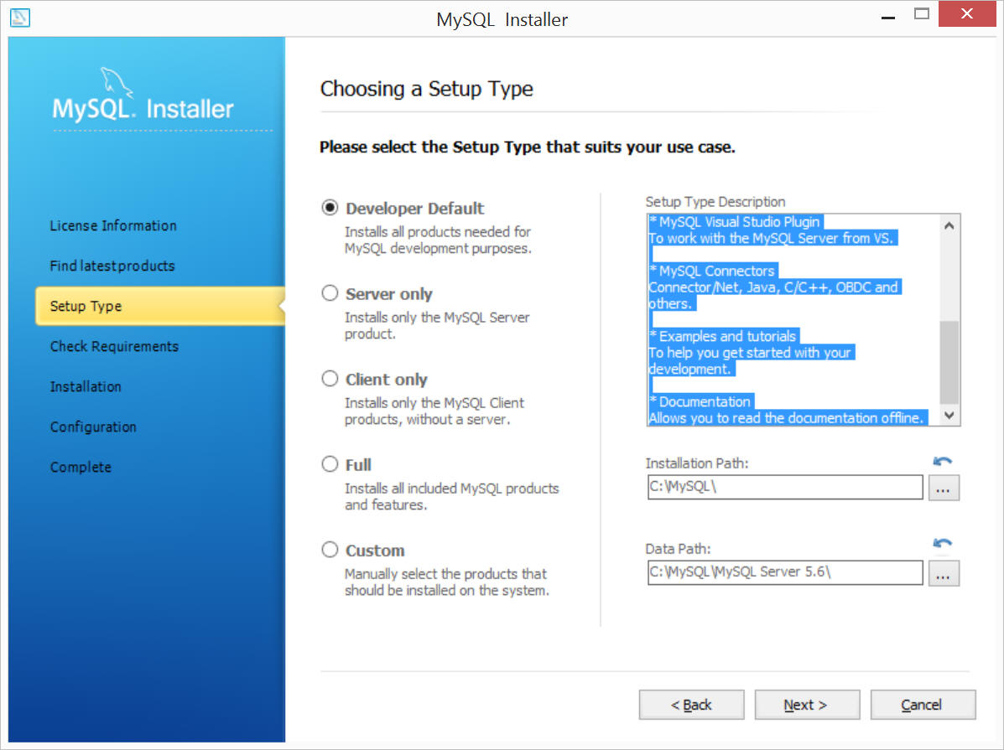
Task: Select the Full setup type option
Action: [330, 464]
